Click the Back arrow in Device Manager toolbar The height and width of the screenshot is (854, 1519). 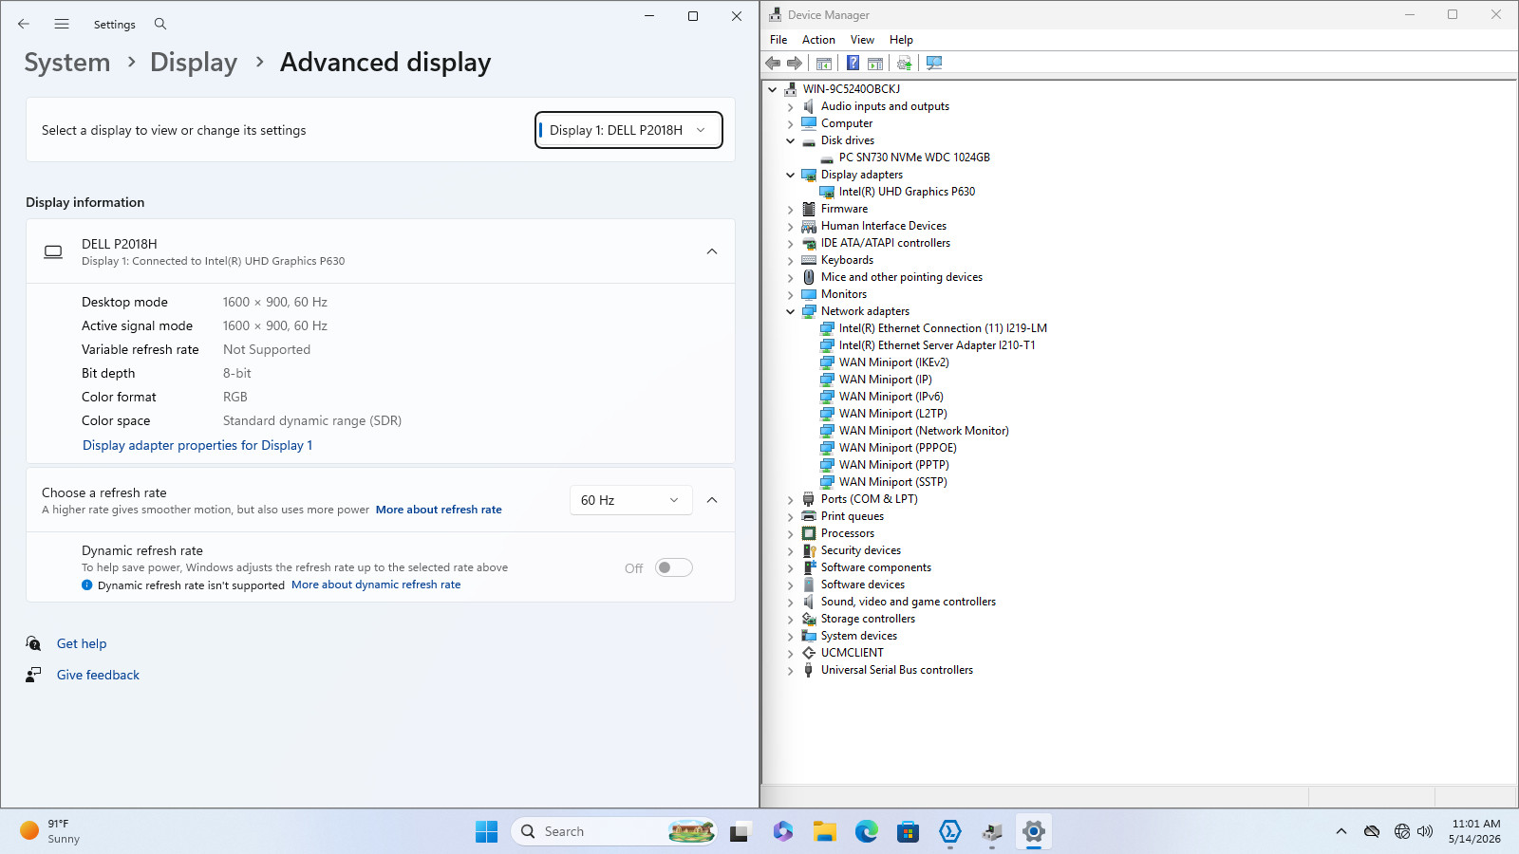tap(773, 63)
